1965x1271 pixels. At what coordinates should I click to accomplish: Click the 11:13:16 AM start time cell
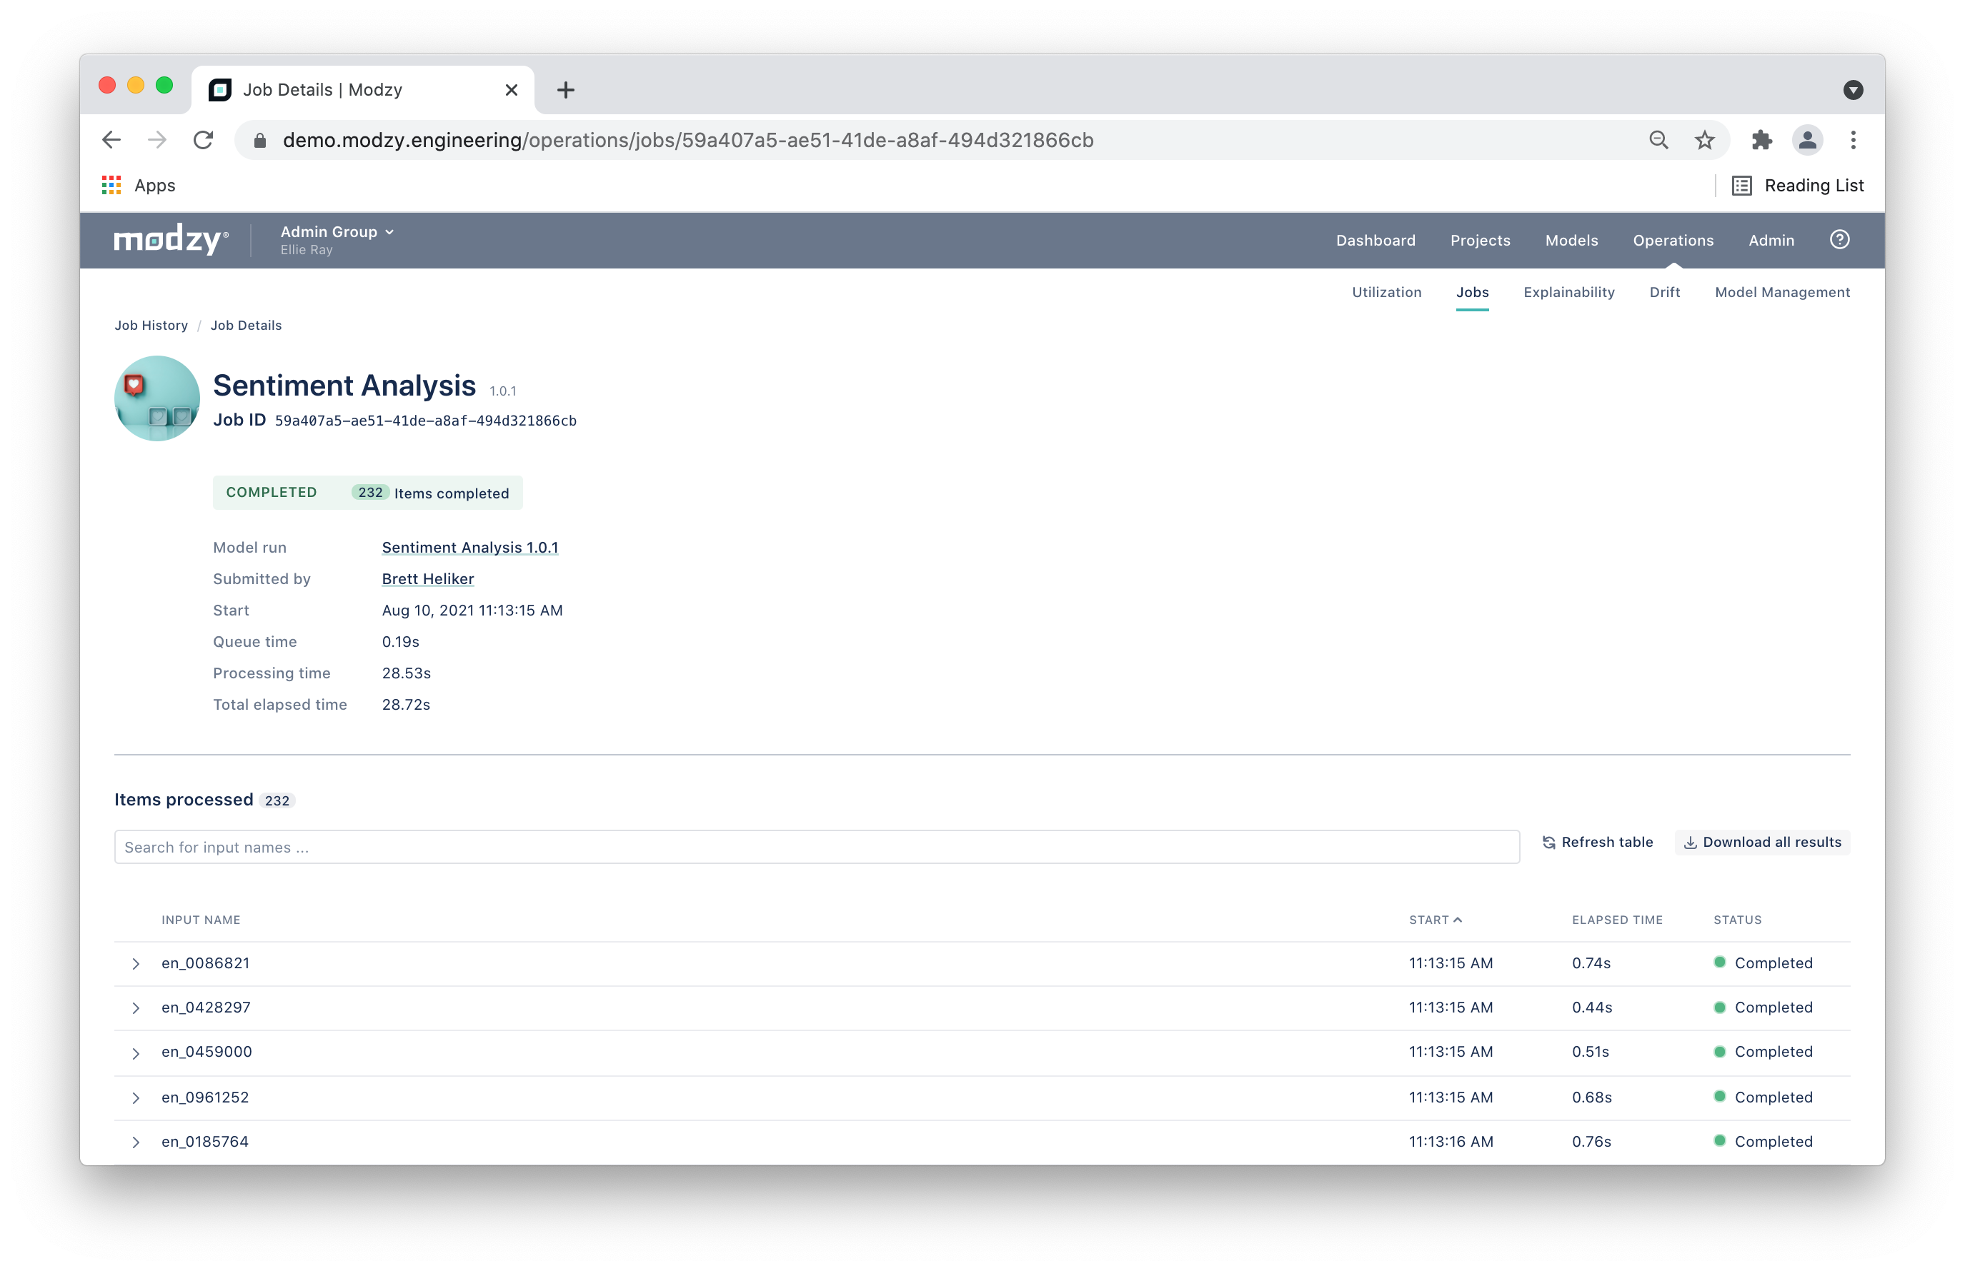1451,1142
